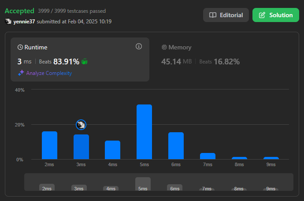Click the highlighted 3ms bar
Viewport: 304px width, 201px height.
click(81, 147)
